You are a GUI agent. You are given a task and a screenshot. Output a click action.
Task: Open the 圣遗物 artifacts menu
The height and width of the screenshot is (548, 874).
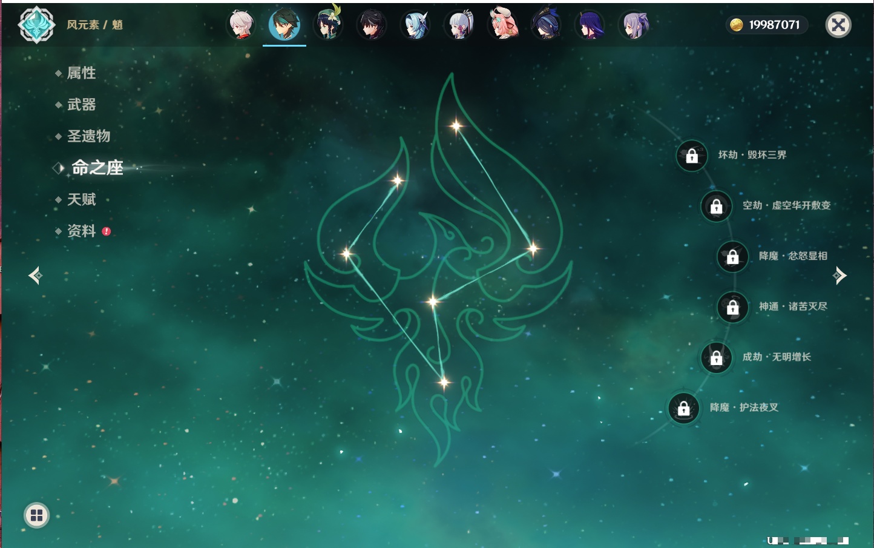[88, 136]
